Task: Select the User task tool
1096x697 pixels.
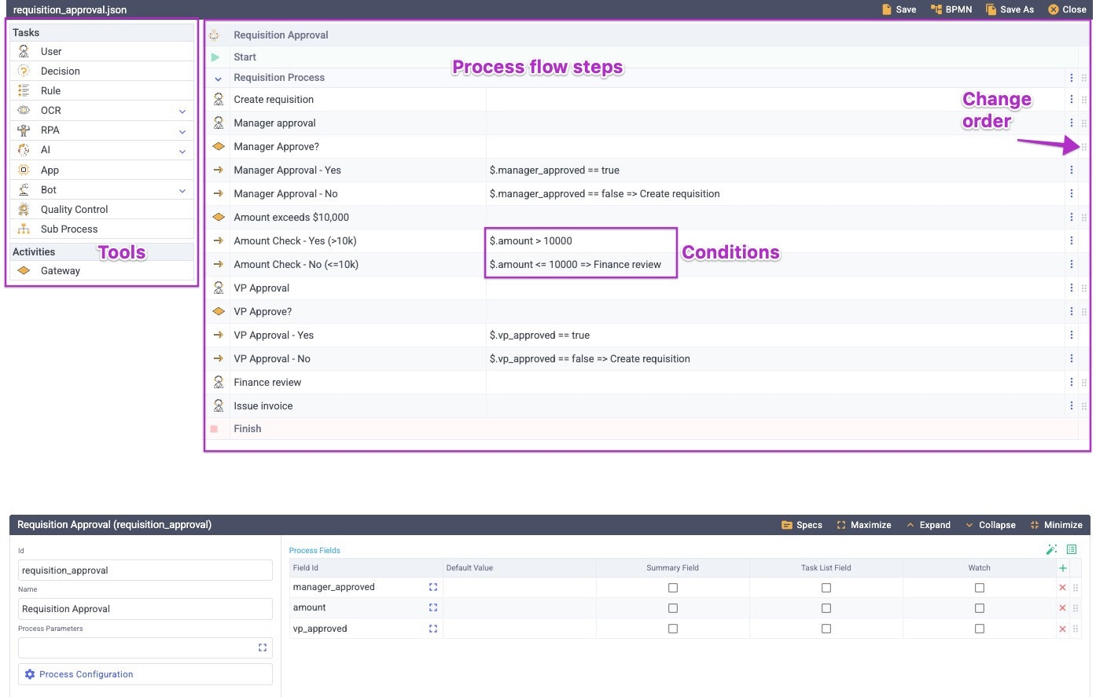Action: click(x=50, y=51)
